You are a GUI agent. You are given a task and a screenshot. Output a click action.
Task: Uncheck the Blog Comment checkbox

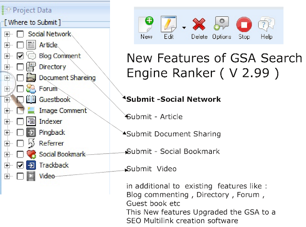(20, 56)
